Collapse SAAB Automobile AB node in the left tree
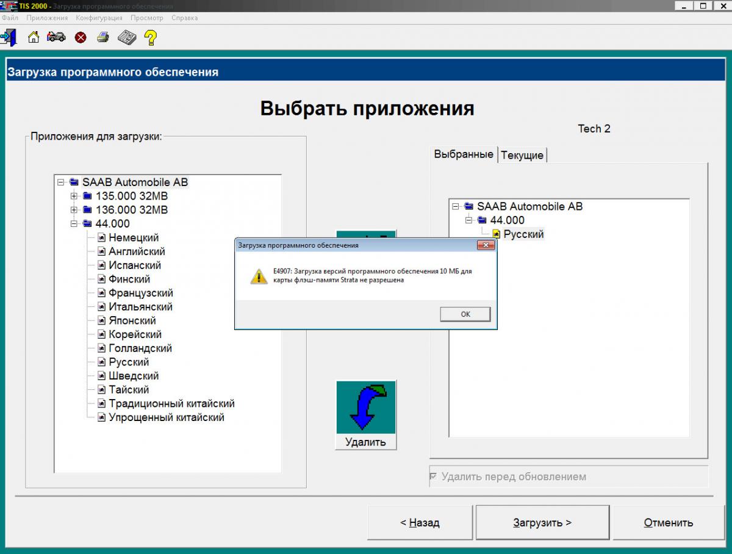 pos(60,182)
